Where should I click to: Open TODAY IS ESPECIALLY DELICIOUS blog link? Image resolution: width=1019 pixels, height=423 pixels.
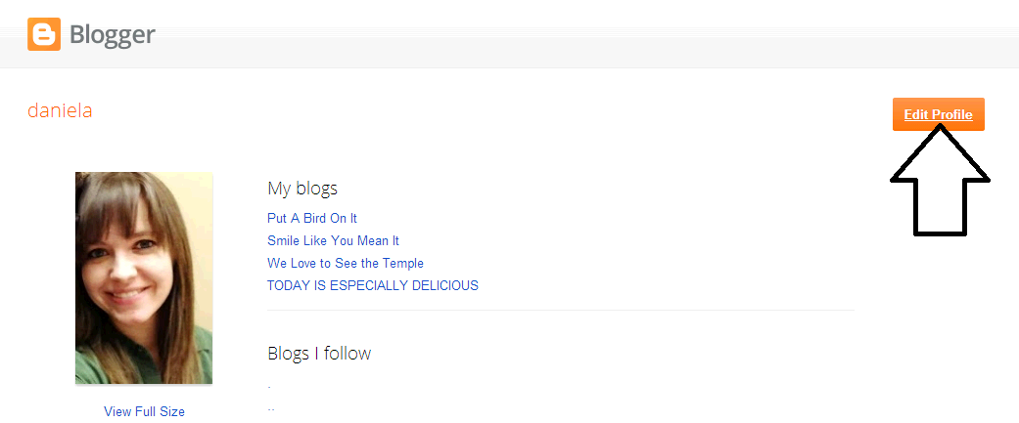(x=372, y=285)
